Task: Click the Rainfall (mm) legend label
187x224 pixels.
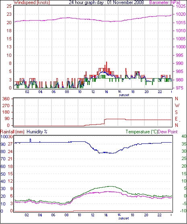Action: [12, 132]
